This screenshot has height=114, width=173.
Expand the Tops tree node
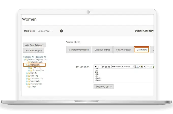[x=29, y=68]
